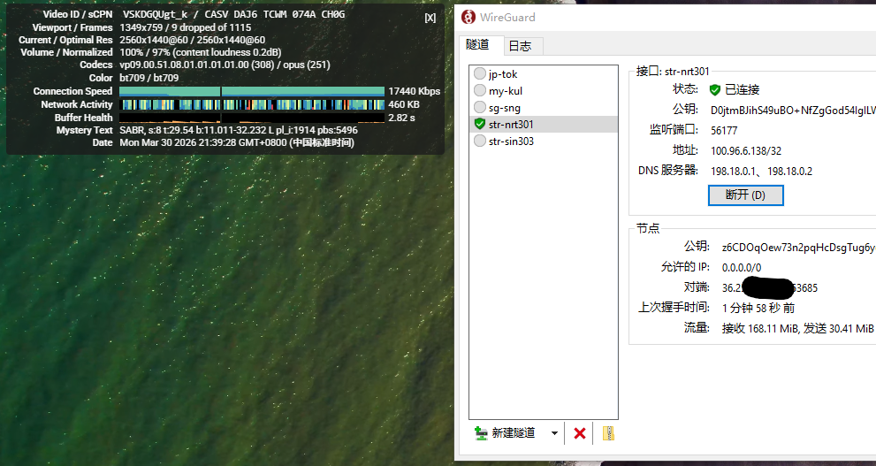
Task: Click the Network Activity graph
Action: pos(252,104)
